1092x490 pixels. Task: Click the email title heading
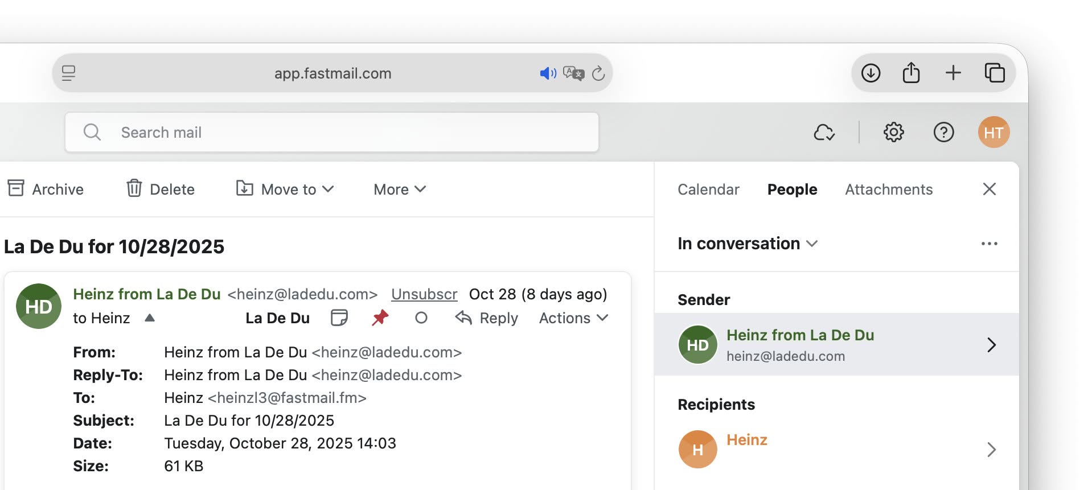coord(114,246)
